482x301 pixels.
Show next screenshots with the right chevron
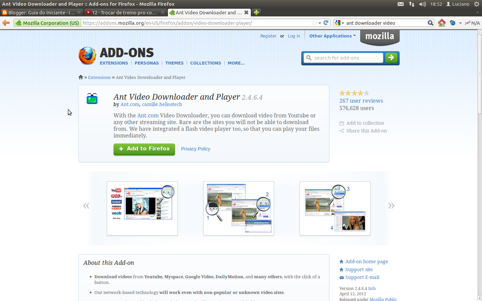[x=391, y=205]
